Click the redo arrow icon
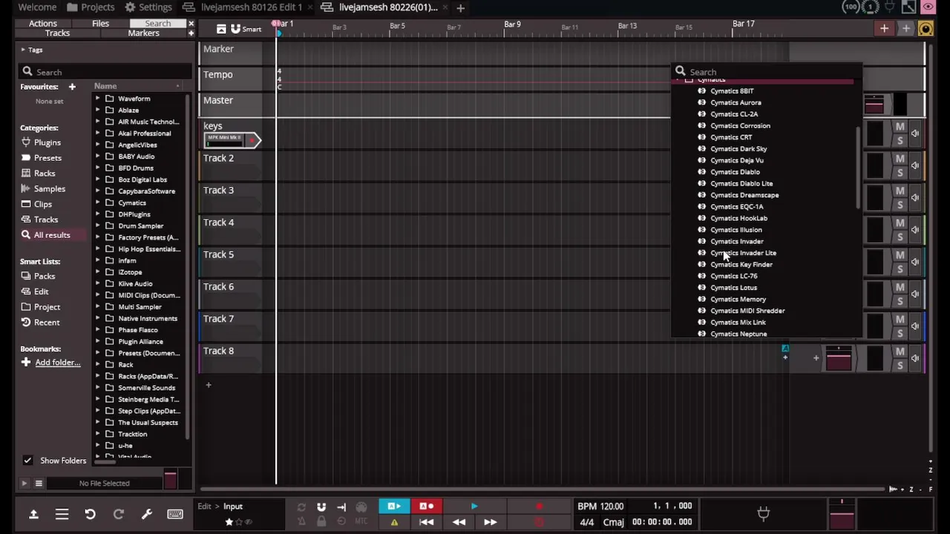The image size is (950, 534). [118, 514]
